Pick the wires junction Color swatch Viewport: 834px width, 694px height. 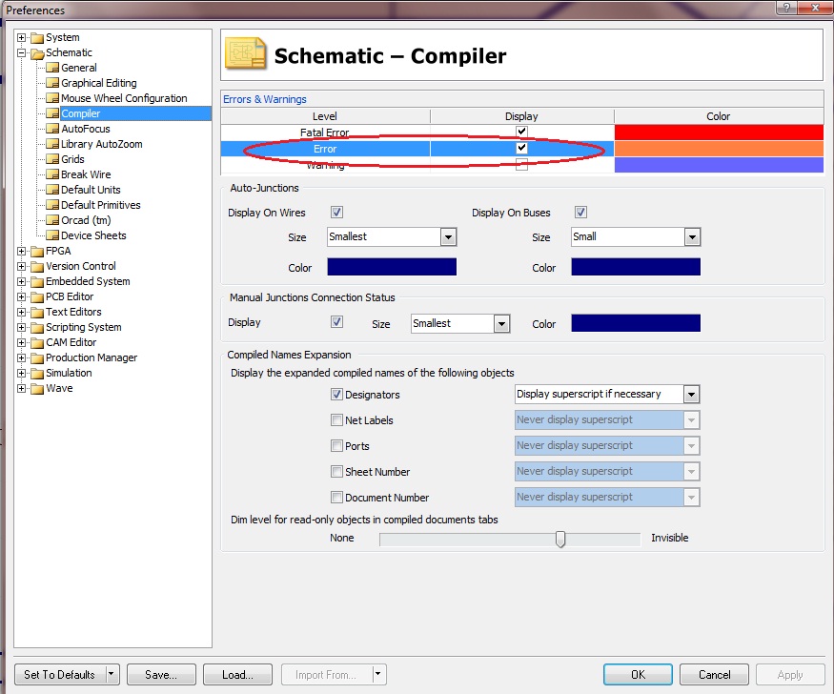pyautogui.click(x=392, y=267)
